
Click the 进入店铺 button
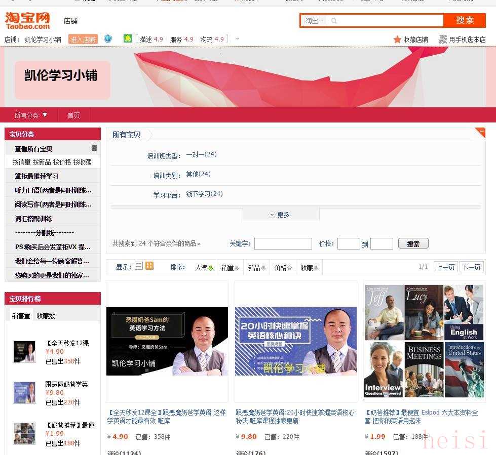click(x=83, y=39)
